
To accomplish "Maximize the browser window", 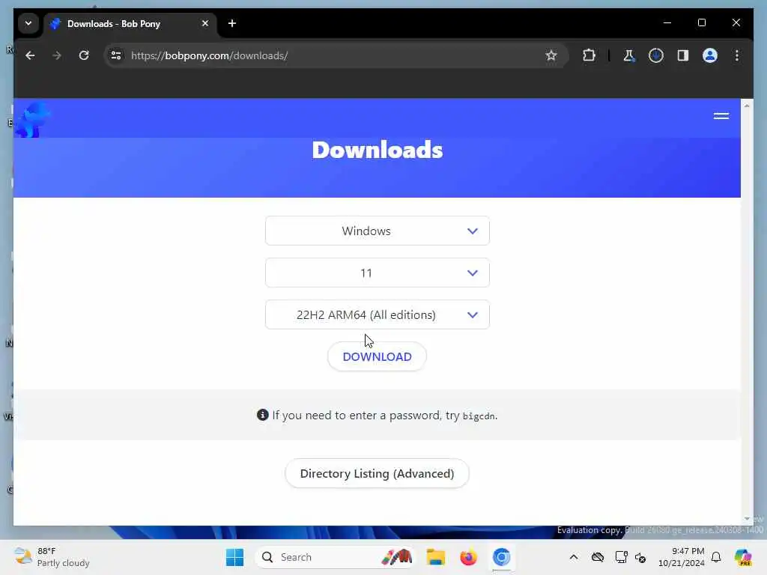I will 701,23.
